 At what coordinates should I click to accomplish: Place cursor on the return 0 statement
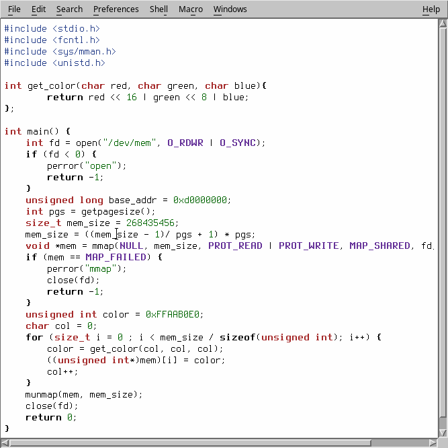click(51, 417)
